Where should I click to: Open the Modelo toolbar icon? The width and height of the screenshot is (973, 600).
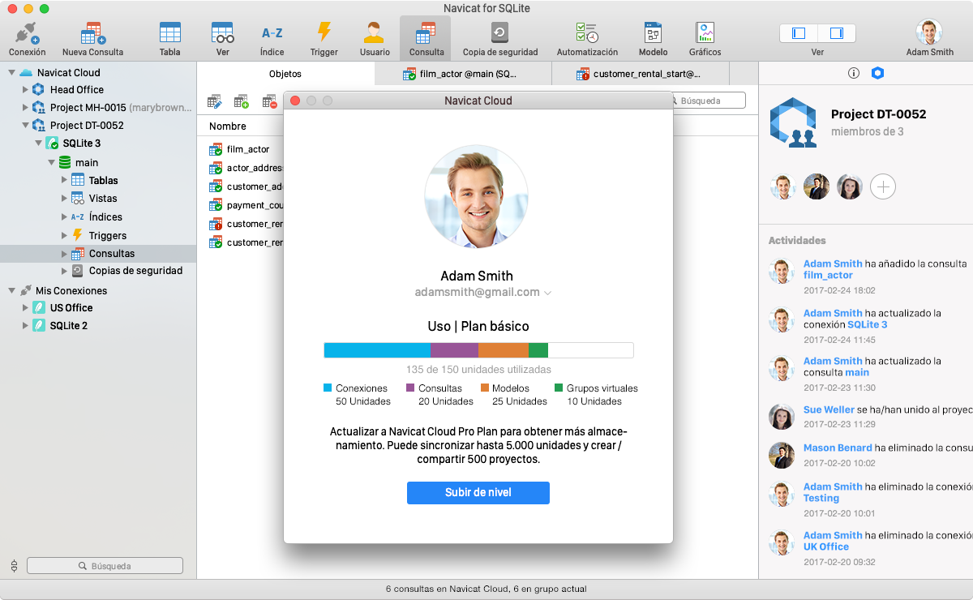click(x=654, y=32)
